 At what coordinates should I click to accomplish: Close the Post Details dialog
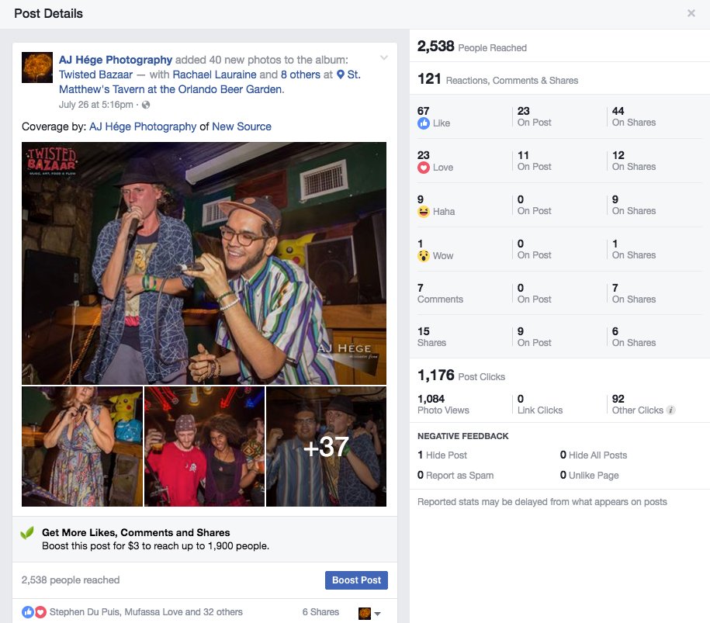point(691,13)
